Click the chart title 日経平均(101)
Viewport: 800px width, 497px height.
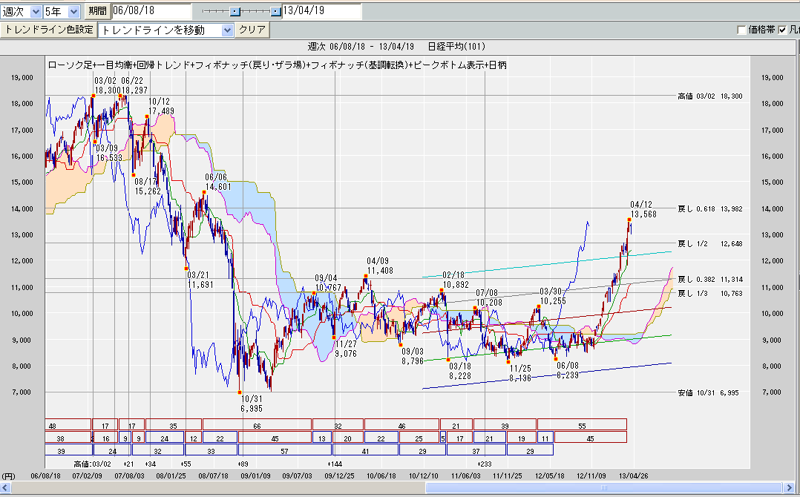[x=456, y=47]
